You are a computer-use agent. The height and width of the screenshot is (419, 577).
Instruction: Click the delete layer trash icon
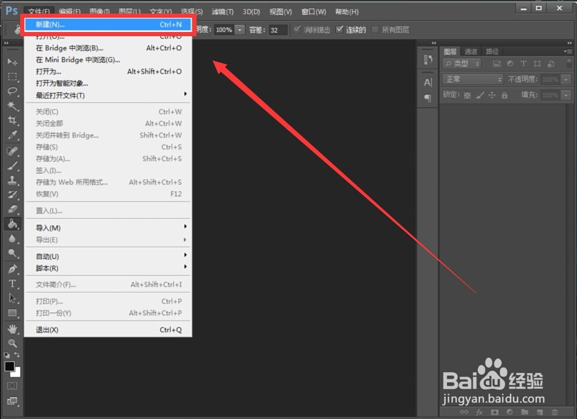pos(554,412)
